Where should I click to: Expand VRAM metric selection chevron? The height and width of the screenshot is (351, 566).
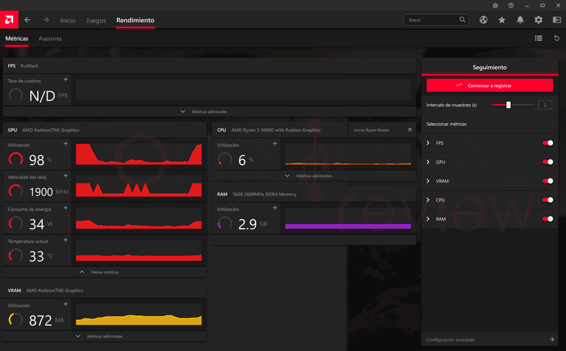click(x=428, y=181)
